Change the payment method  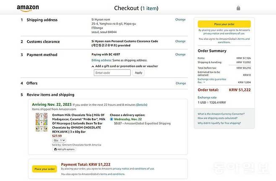180,54
